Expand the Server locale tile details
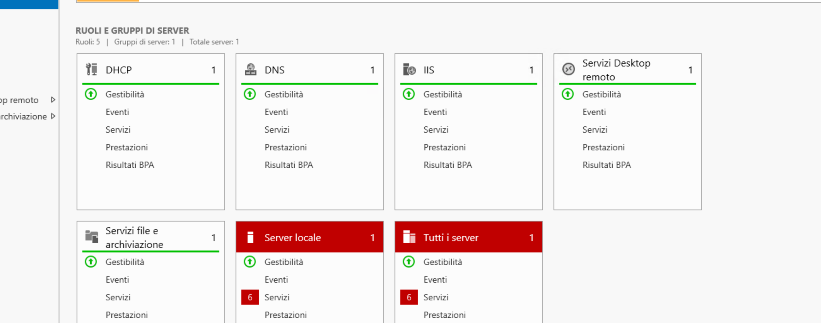Viewport: 821px width, 323px height. tap(293, 237)
